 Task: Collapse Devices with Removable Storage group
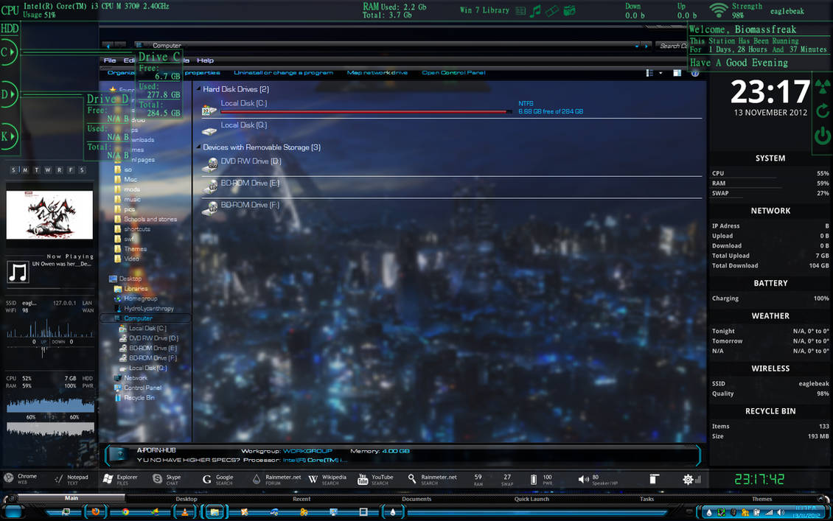click(198, 146)
